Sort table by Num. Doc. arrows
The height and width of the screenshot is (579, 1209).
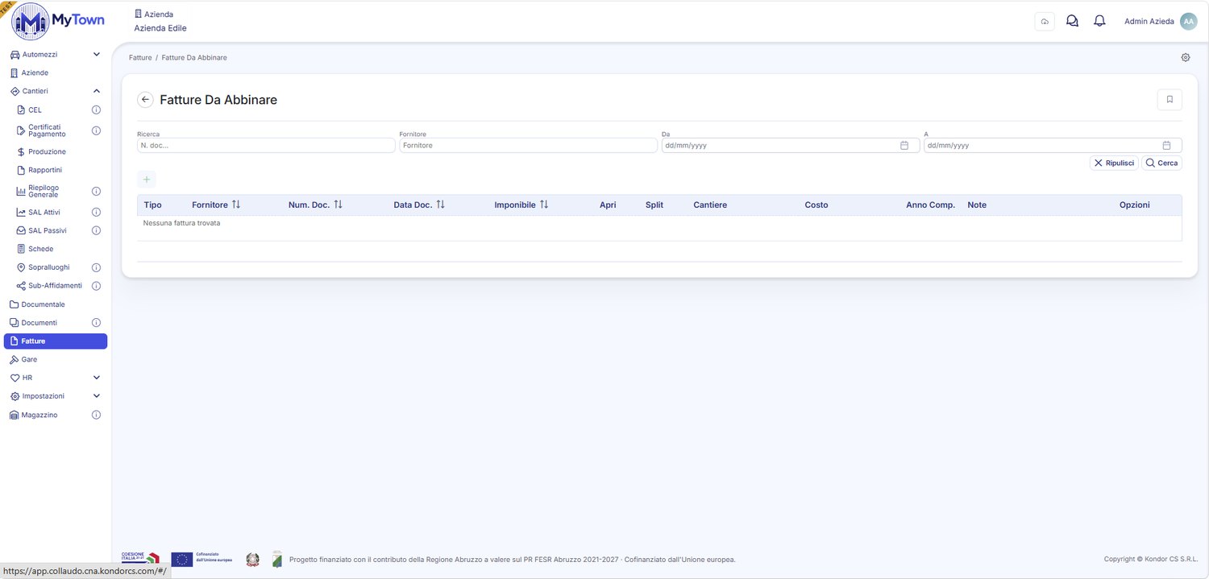click(x=338, y=205)
